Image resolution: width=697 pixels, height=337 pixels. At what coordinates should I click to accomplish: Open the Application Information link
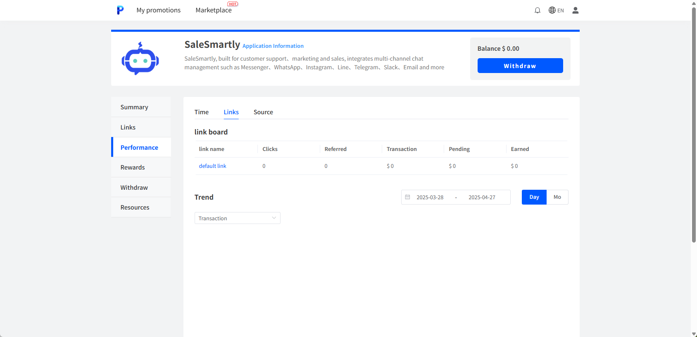pyautogui.click(x=273, y=46)
